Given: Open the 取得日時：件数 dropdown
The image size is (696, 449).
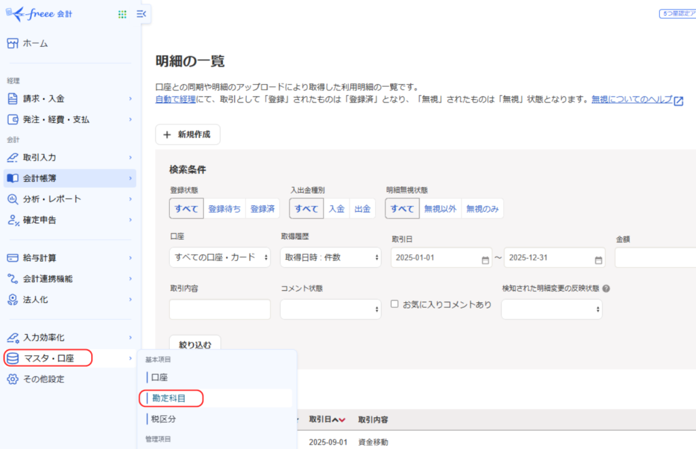Looking at the screenshot, I should [x=330, y=257].
